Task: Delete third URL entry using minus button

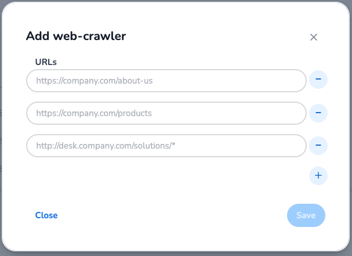Action: [x=318, y=145]
